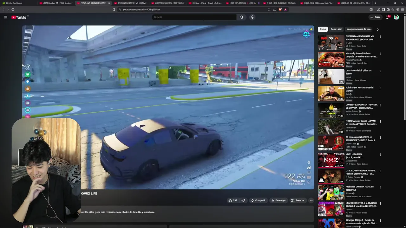The image size is (406, 228).
Task: Click the '6.8 K vistas' view count
Action: [350, 46]
